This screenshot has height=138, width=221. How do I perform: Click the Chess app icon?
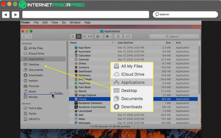pyautogui.click(x=76, y=63)
